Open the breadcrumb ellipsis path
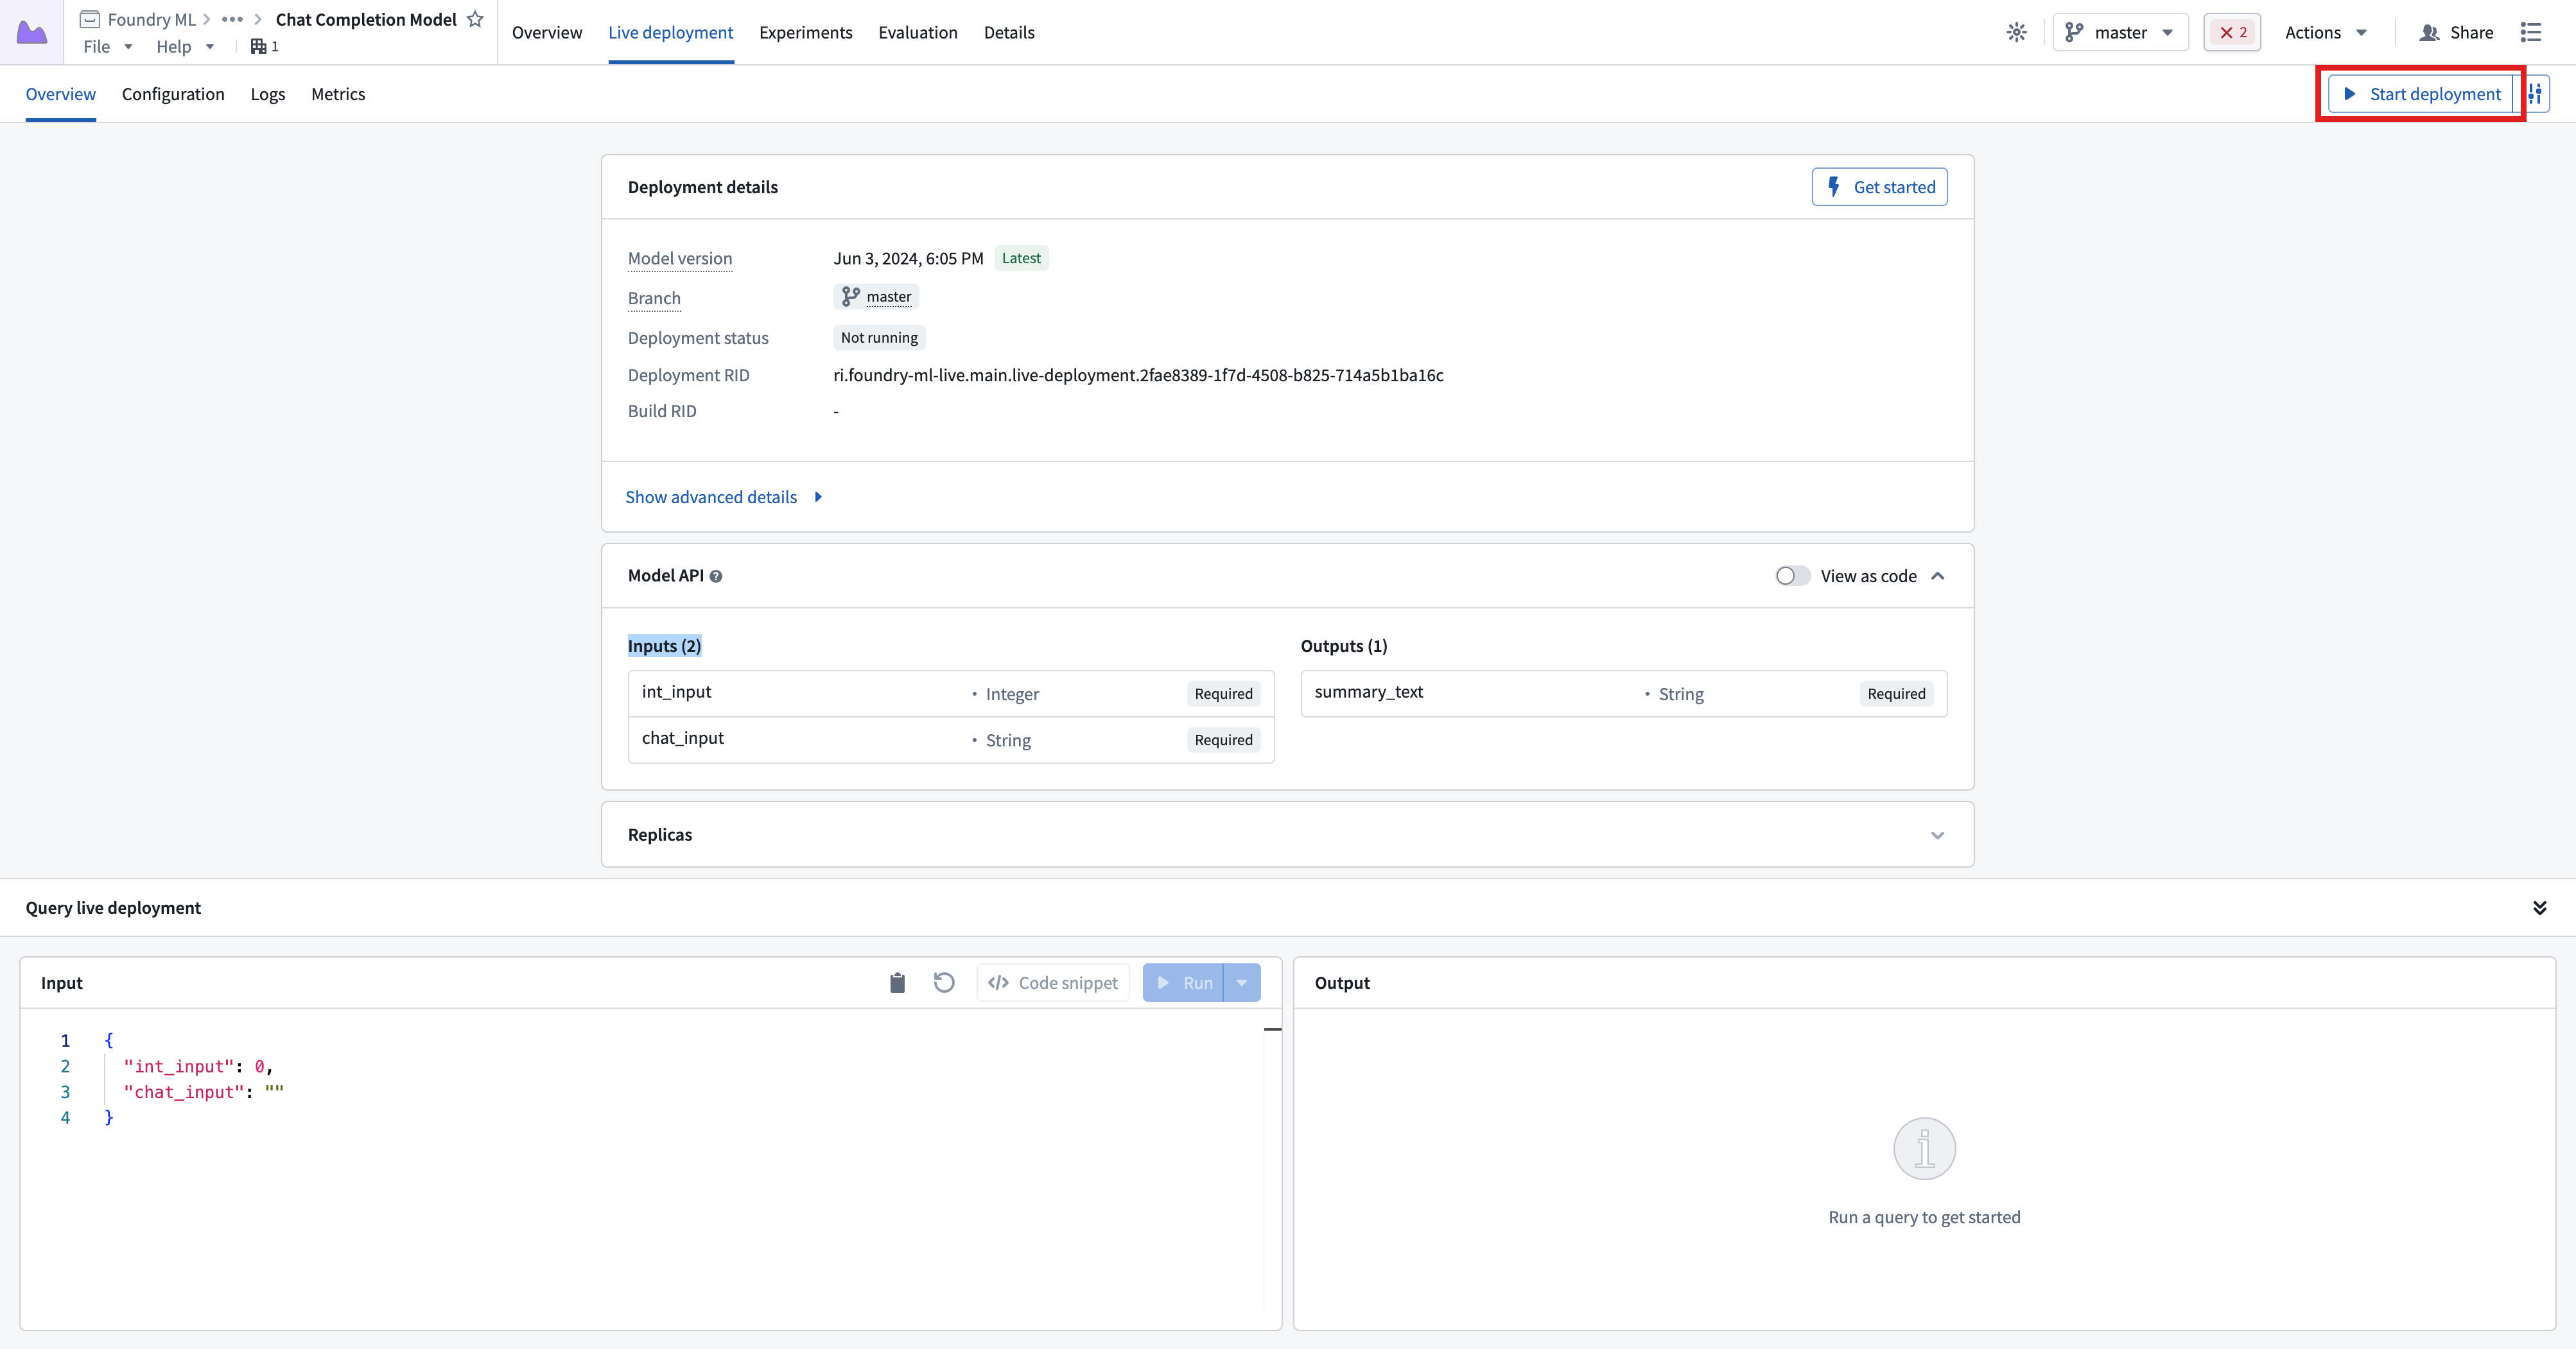The image size is (2576, 1349). click(x=232, y=19)
